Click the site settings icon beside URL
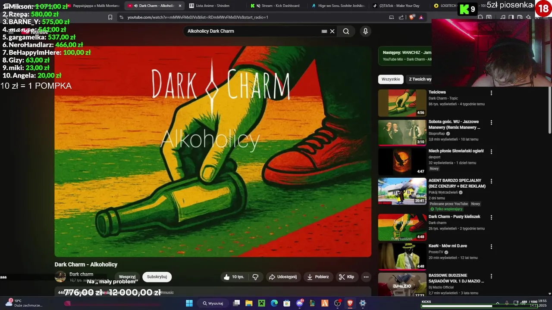Screen dimensions: 552x310 point(121,17)
